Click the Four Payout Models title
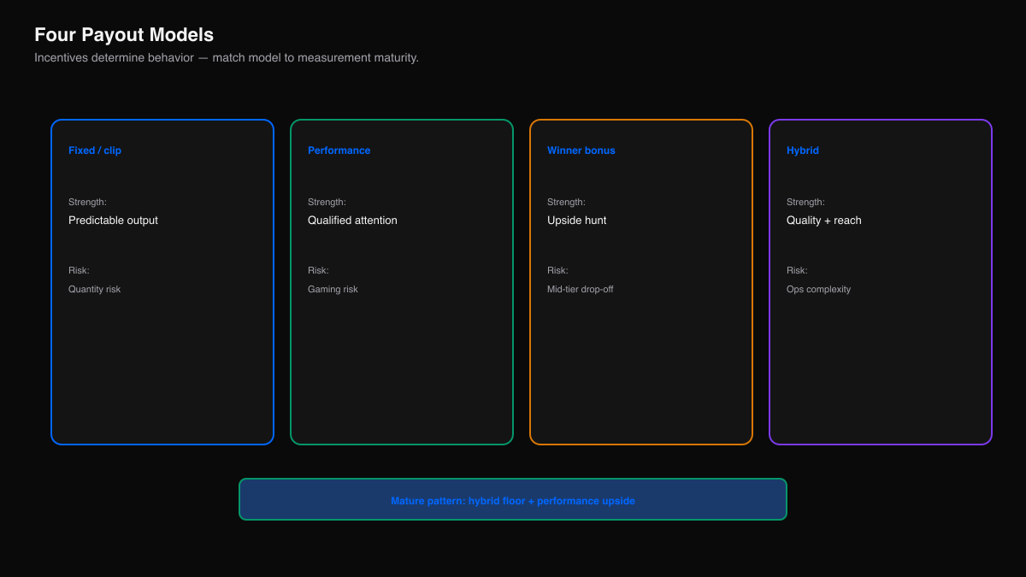The width and height of the screenshot is (1026, 577). point(124,35)
